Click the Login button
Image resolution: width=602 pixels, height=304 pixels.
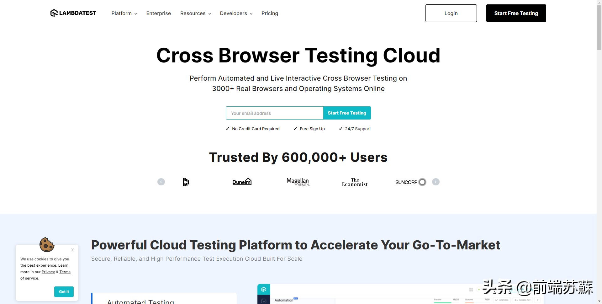[451, 13]
